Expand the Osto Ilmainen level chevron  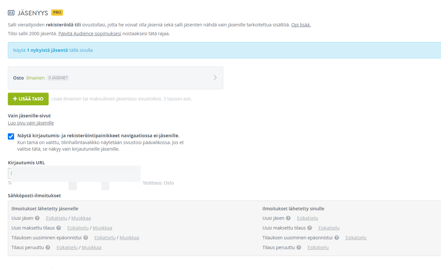[x=215, y=78]
